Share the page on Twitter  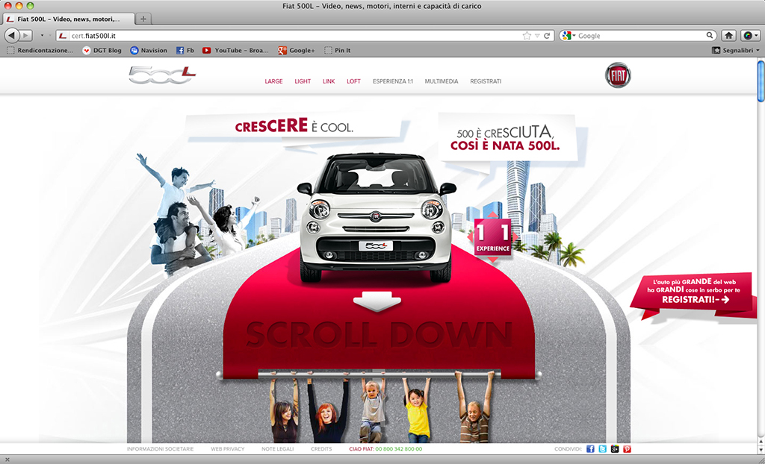602,449
